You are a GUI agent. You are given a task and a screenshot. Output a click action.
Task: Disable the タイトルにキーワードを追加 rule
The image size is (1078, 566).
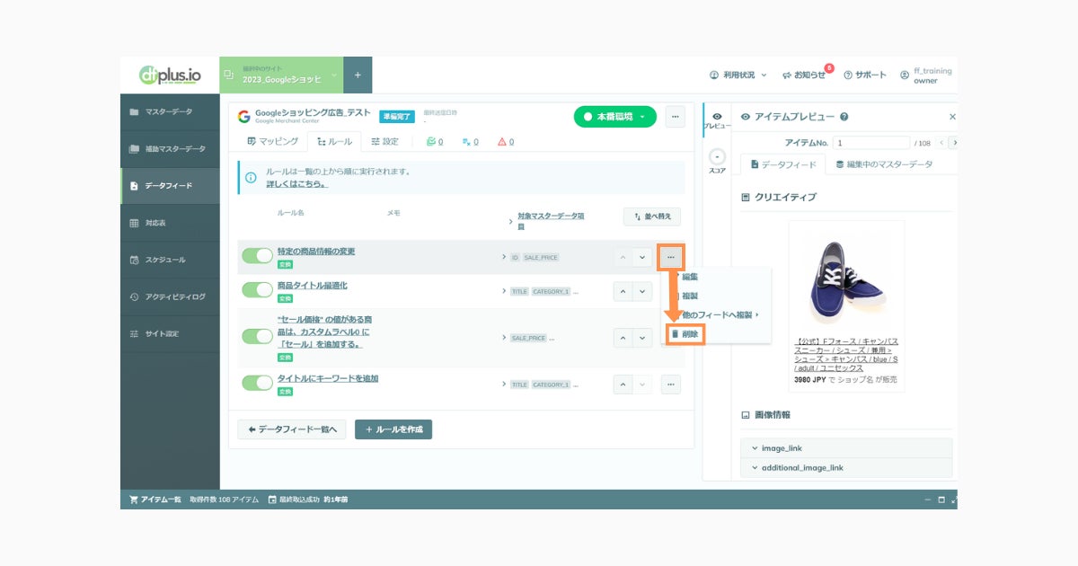(x=257, y=383)
